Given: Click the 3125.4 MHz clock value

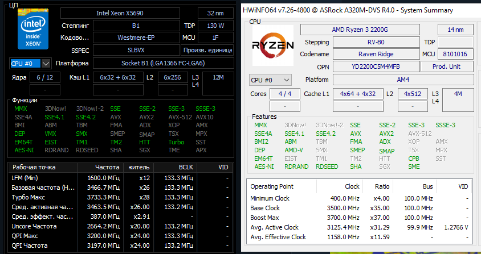Looking at the screenshot, I should point(343,227).
